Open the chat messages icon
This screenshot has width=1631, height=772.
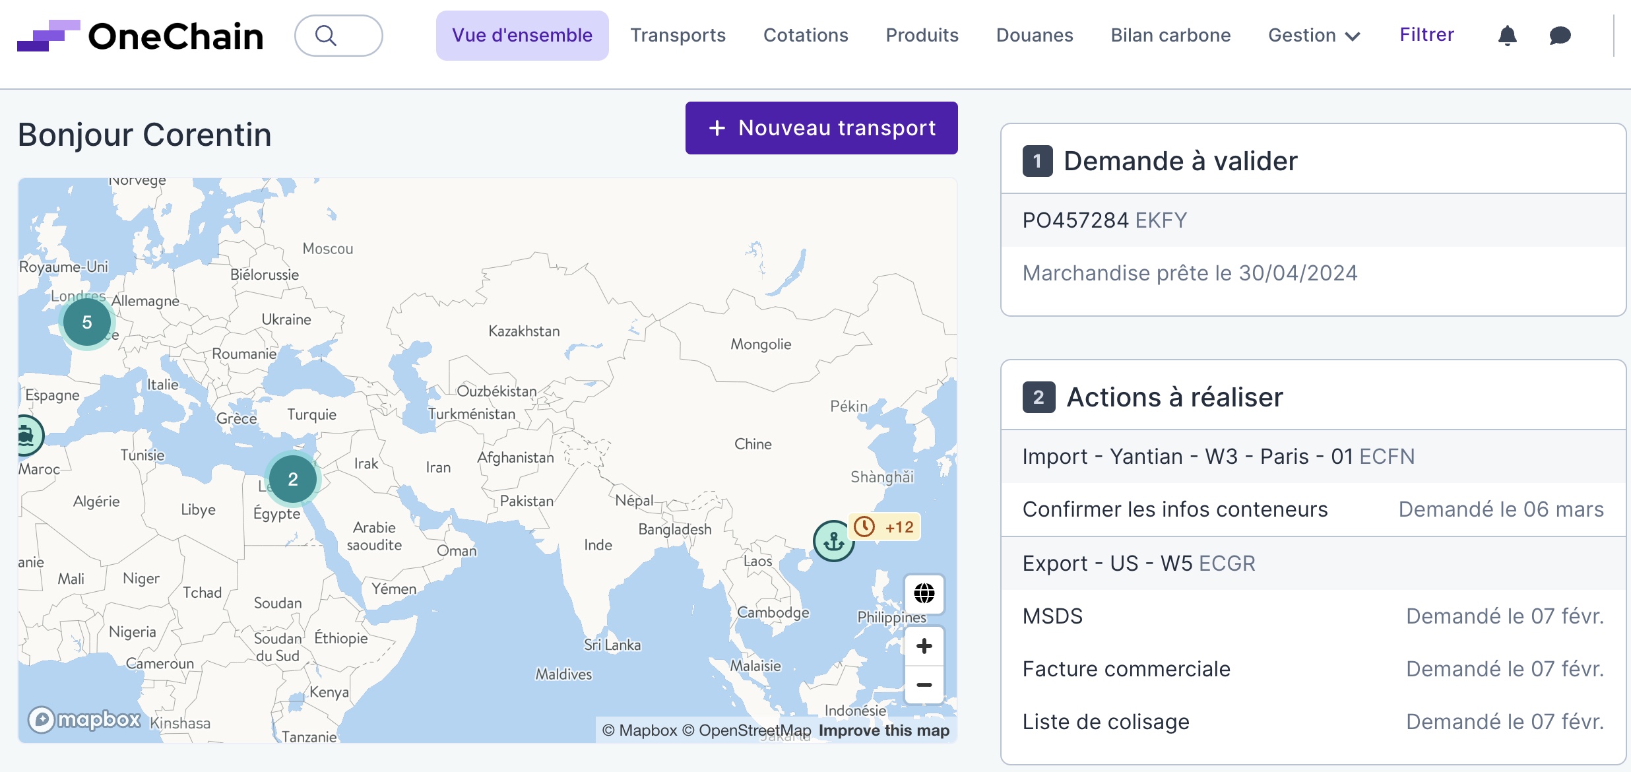1560,36
